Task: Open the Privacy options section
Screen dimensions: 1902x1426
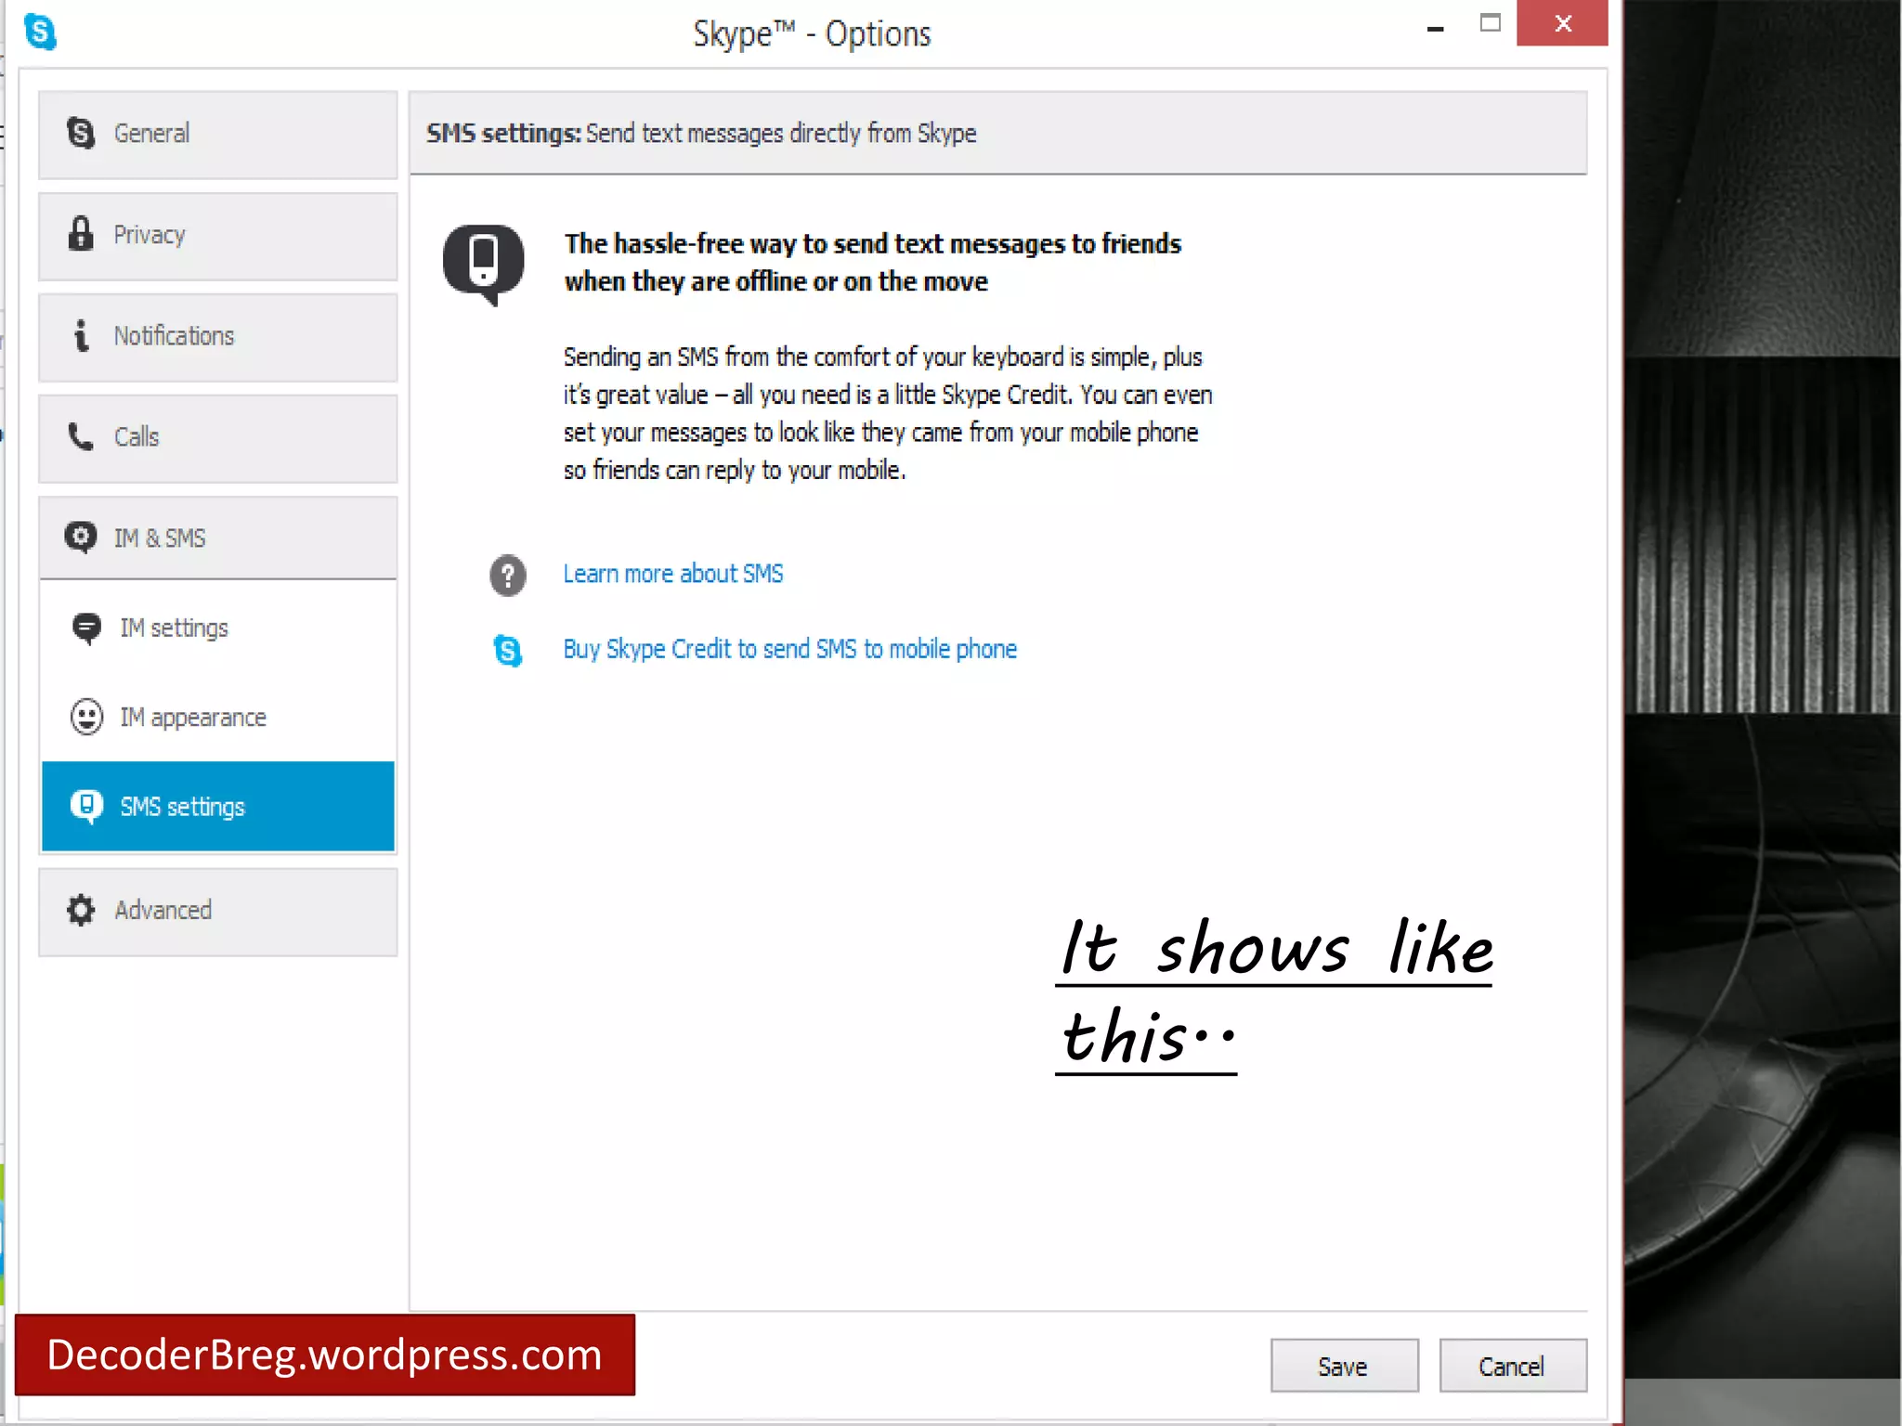Action: tap(217, 236)
